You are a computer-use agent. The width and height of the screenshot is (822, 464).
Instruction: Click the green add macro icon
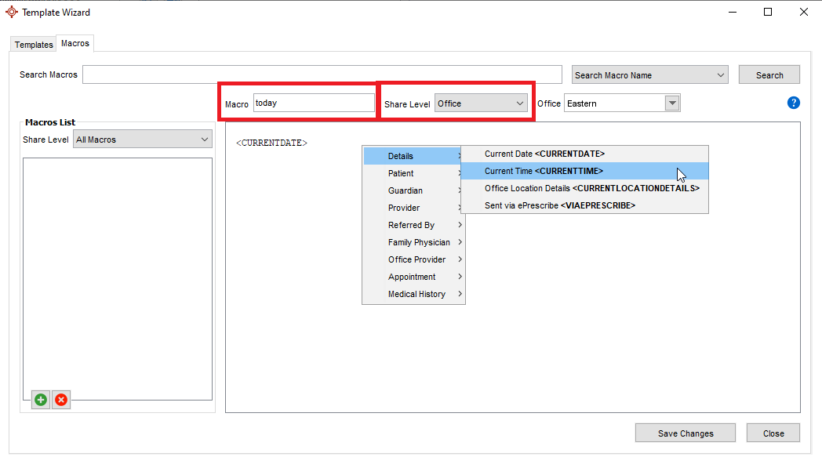[x=40, y=400]
